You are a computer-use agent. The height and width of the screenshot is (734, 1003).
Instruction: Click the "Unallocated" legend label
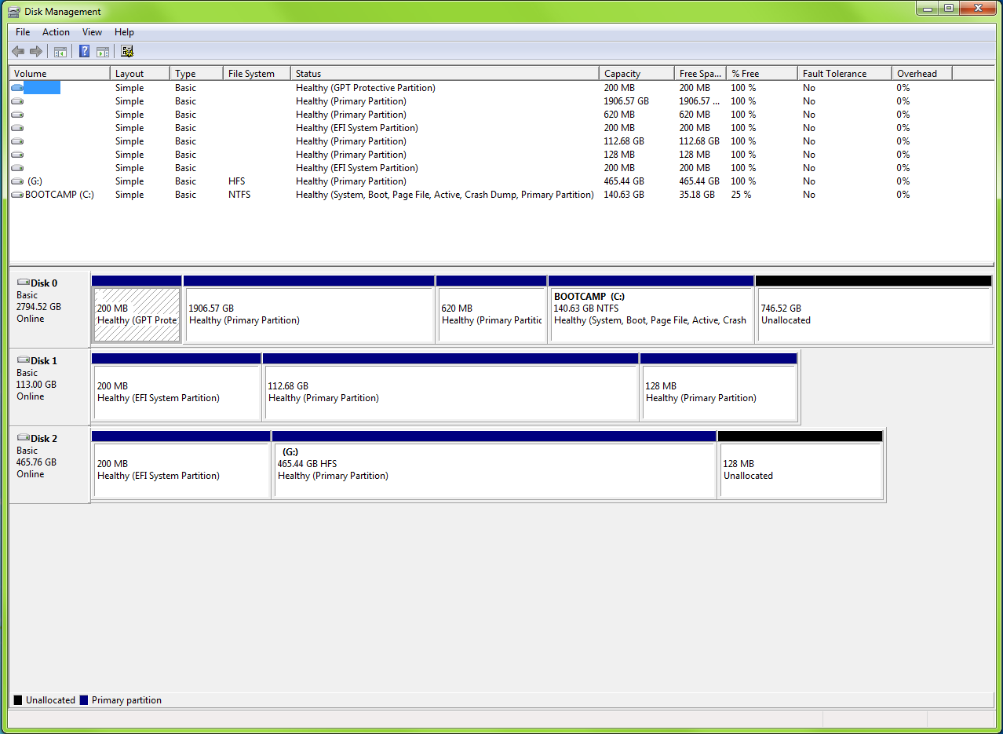click(x=50, y=700)
